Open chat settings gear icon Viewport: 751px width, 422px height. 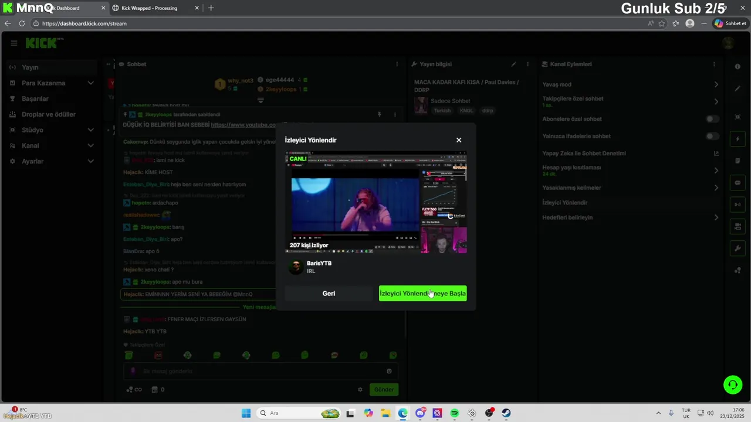click(x=360, y=390)
